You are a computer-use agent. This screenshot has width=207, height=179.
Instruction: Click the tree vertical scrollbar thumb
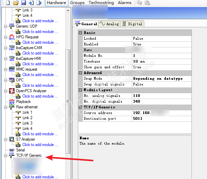[68, 101]
